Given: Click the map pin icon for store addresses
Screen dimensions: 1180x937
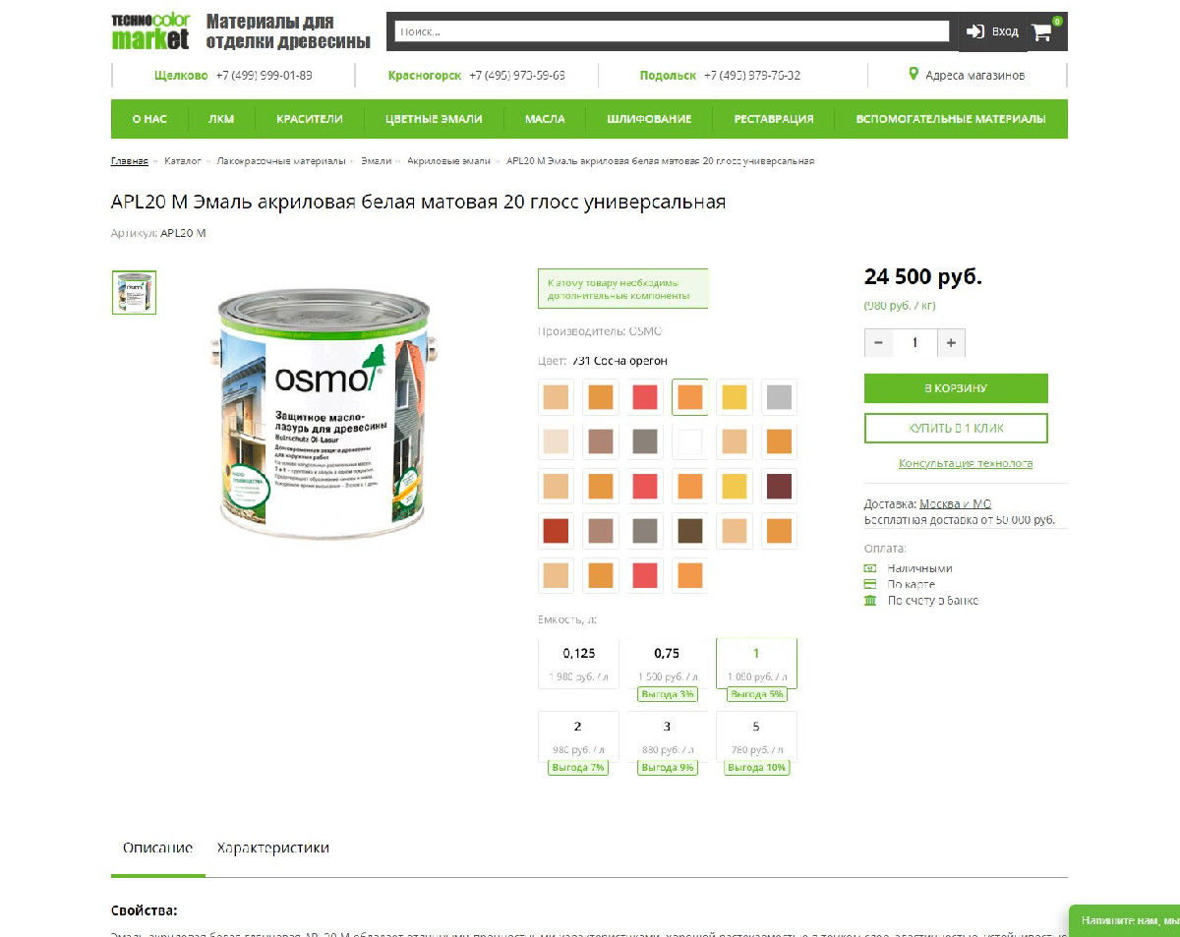Looking at the screenshot, I should coord(914,75).
